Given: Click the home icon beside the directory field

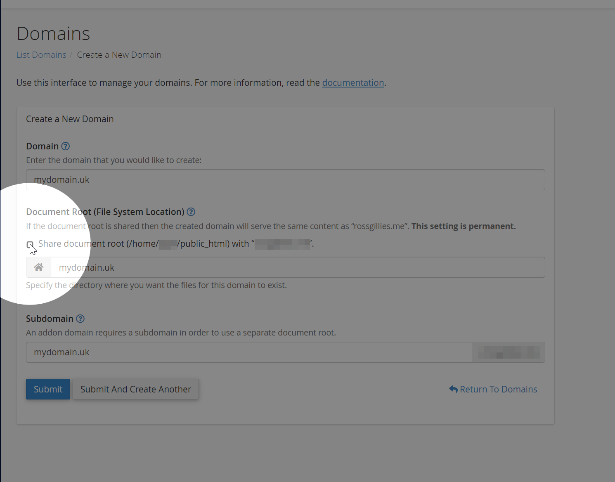Looking at the screenshot, I should tap(39, 267).
